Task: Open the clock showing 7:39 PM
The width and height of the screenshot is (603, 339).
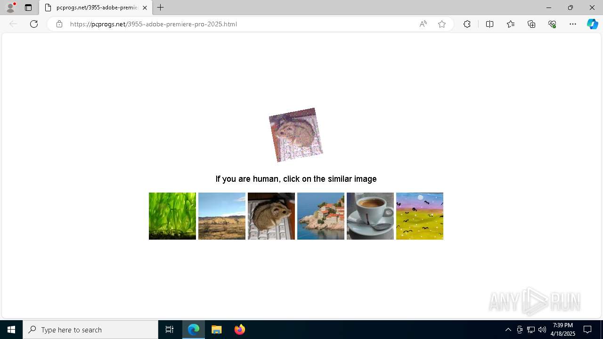Action: (x=563, y=330)
